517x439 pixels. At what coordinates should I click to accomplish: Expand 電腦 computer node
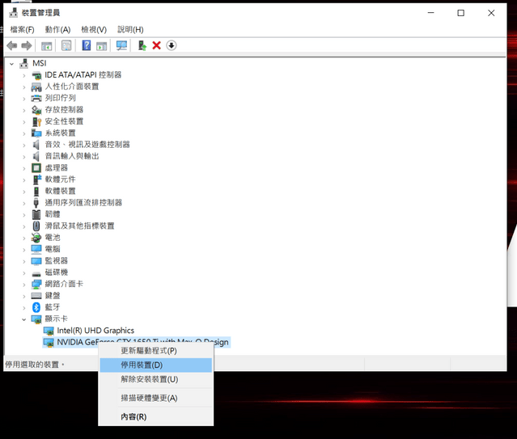pyautogui.click(x=23, y=250)
